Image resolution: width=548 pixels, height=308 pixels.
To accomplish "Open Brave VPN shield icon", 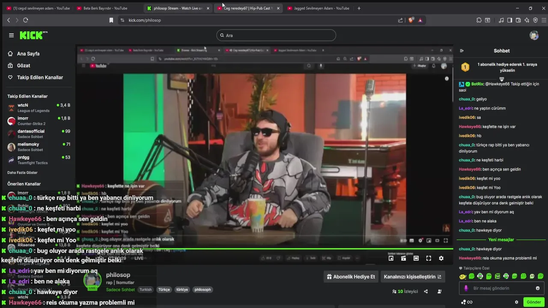I will tap(535, 20).
